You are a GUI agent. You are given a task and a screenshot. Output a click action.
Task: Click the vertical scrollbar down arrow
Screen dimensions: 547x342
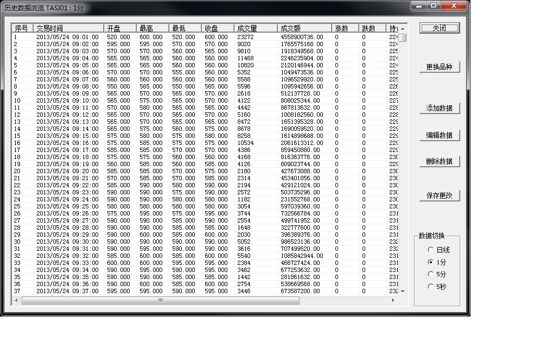click(x=403, y=292)
